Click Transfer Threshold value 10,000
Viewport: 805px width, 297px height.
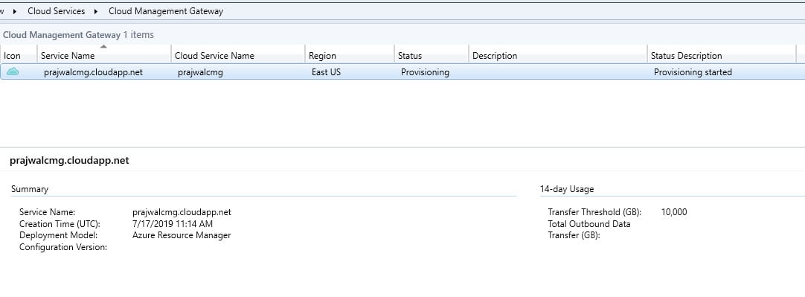[674, 211]
